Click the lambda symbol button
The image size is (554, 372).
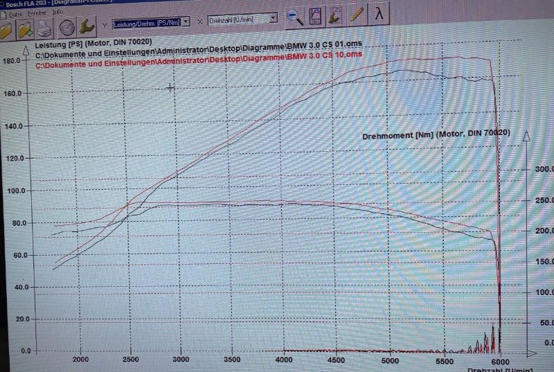click(x=379, y=12)
